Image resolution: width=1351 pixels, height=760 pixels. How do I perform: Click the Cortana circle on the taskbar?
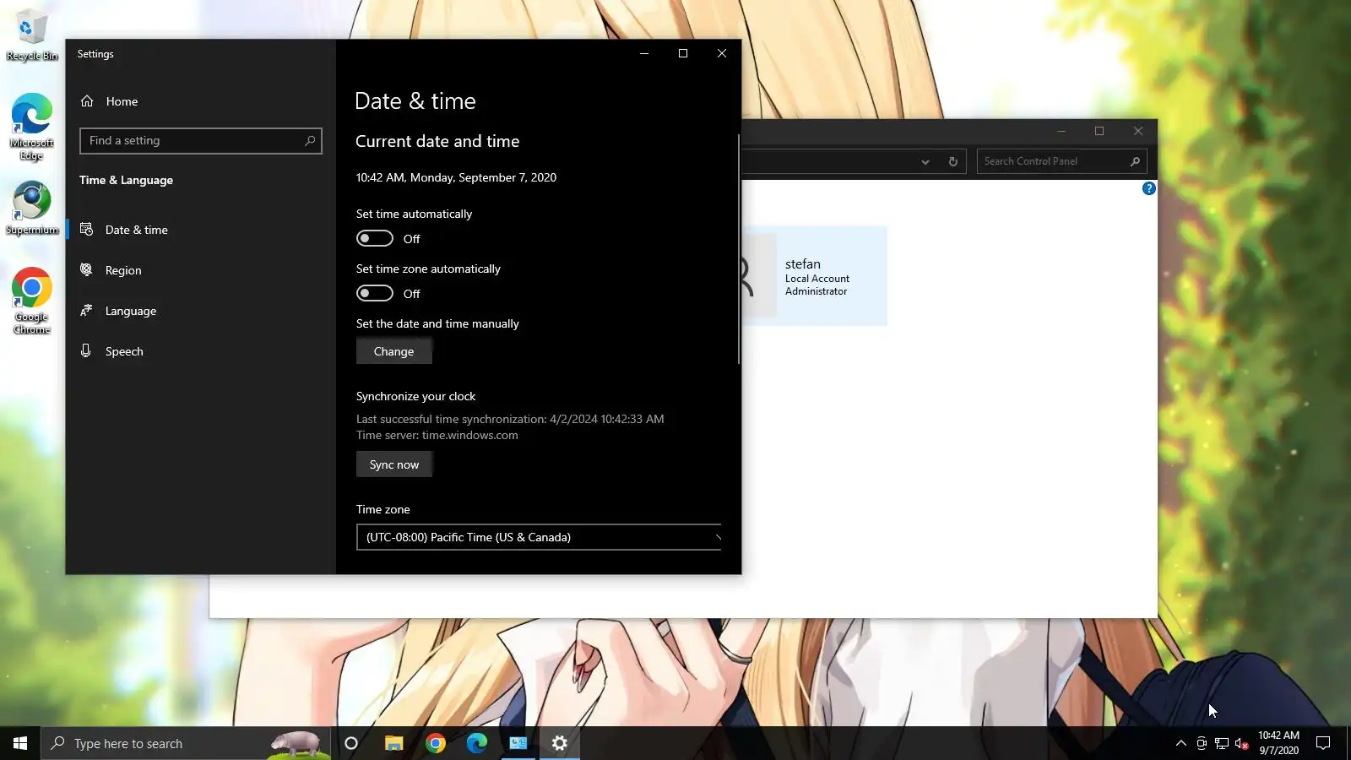pyautogui.click(x=351, y=743)
